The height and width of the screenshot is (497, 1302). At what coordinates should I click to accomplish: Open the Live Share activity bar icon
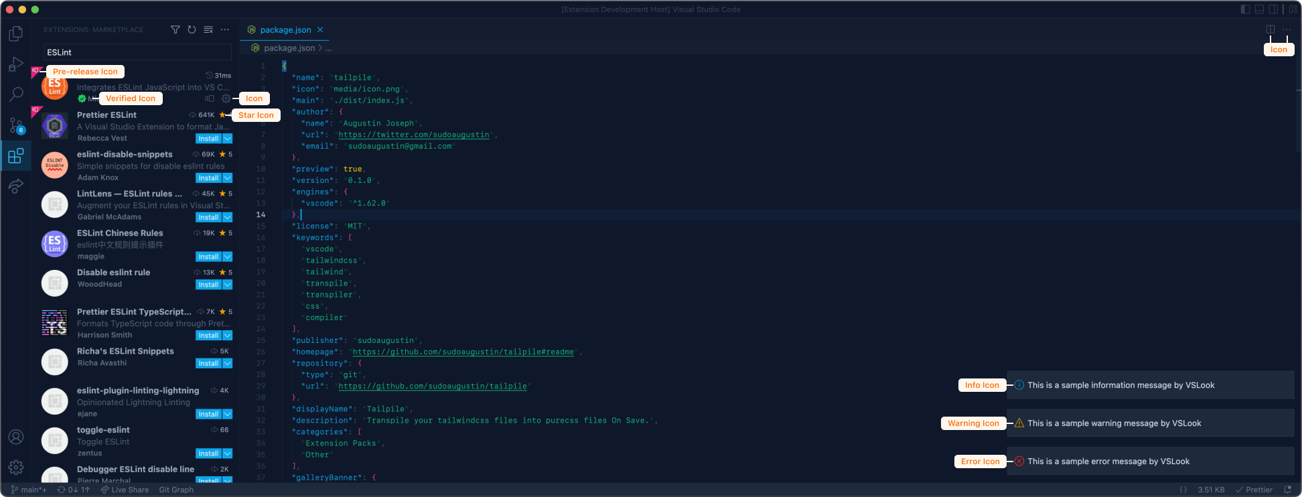[16, 187]
